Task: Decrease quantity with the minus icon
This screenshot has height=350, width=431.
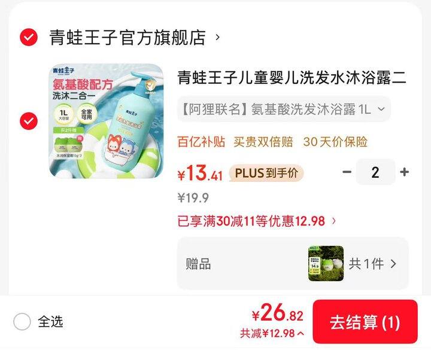Action: (347, 172)
